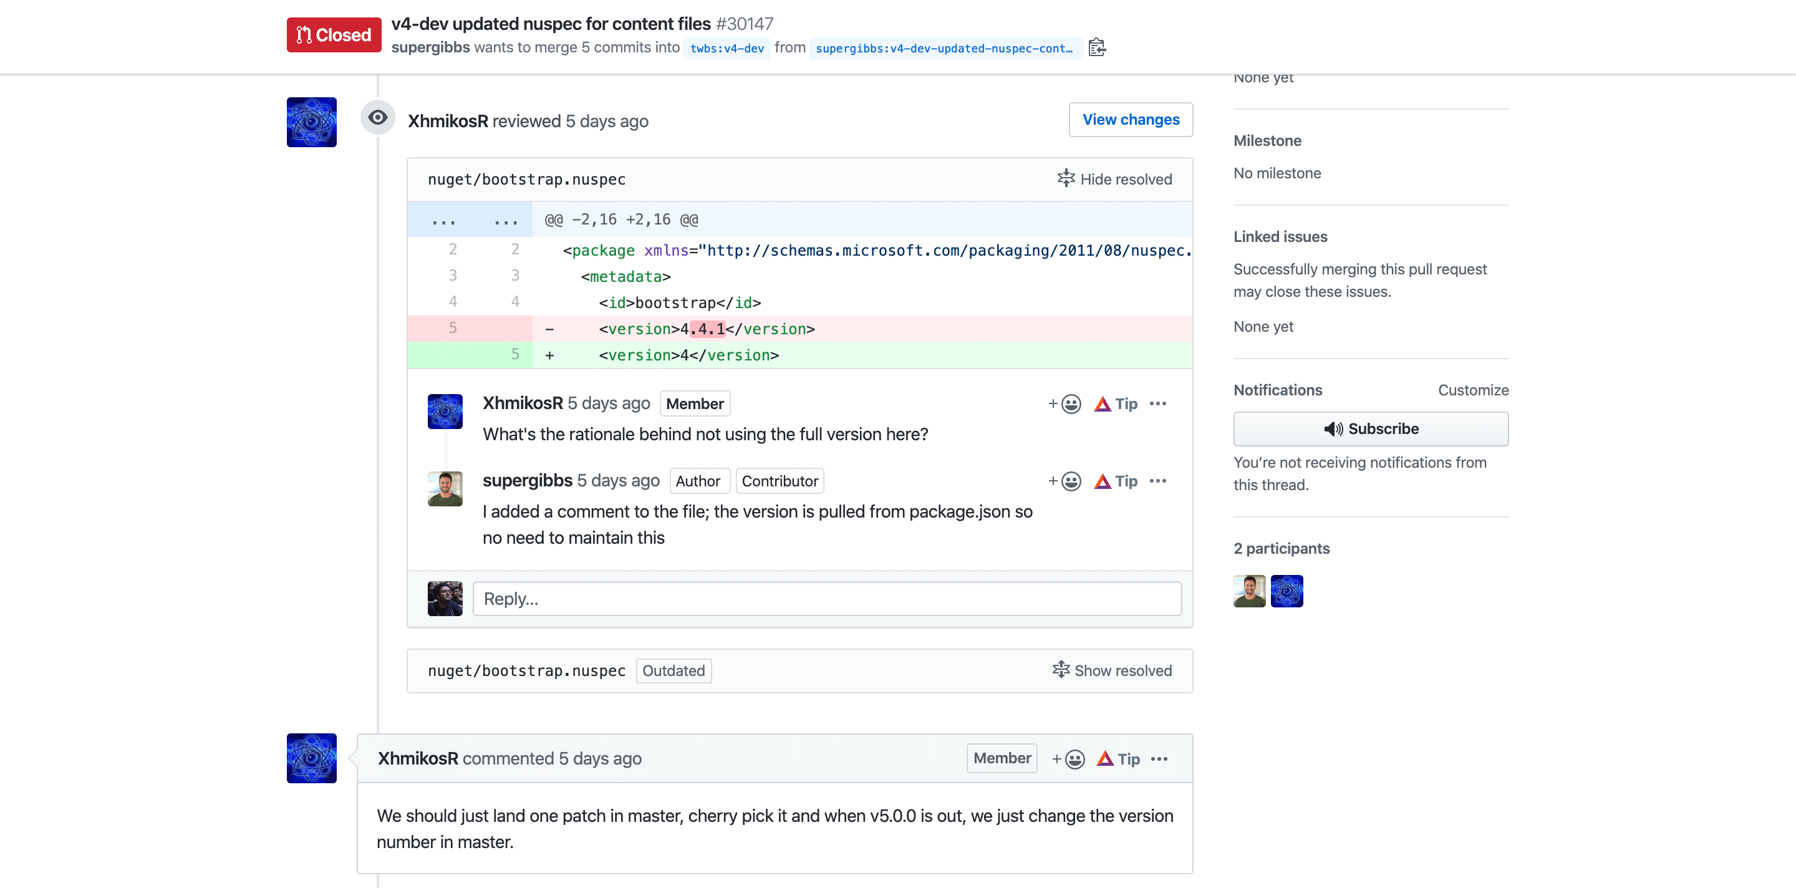Click 'Hide resolved' for bootstrap.nuspec
The width and height of the screenshot is (1796, 888).
[1113, 179]
